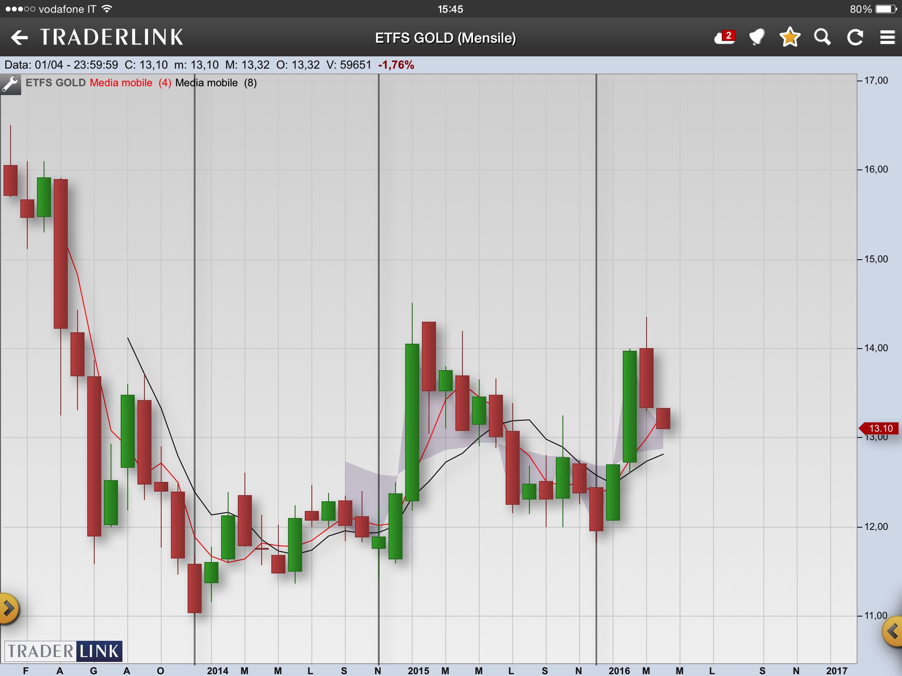Tap the TRADERLINK watermark logo bottom left

(63, 651)
